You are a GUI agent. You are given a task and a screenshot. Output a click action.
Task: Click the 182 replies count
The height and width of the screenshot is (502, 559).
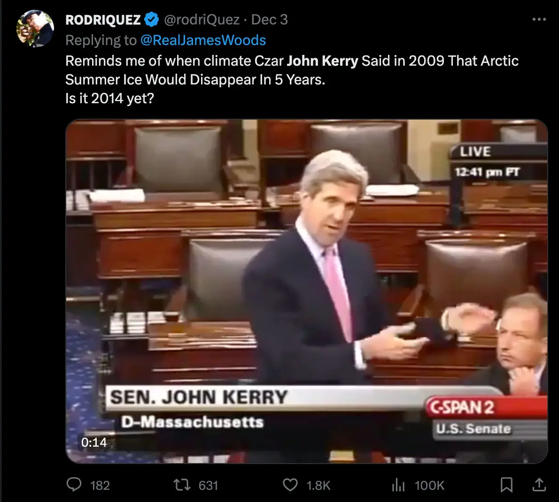100,485
